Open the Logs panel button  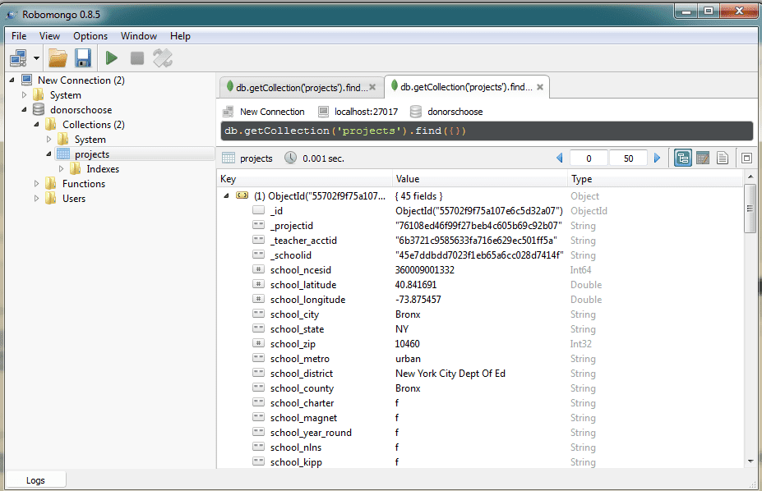tap(35, 480)
